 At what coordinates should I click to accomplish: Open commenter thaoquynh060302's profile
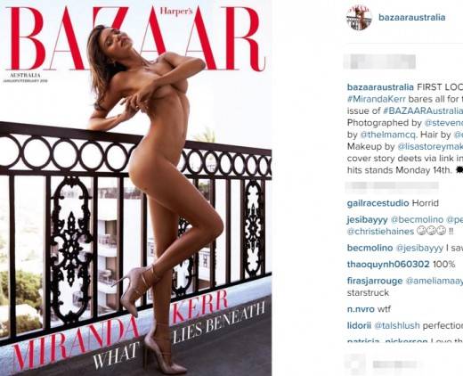pos(388,265)
